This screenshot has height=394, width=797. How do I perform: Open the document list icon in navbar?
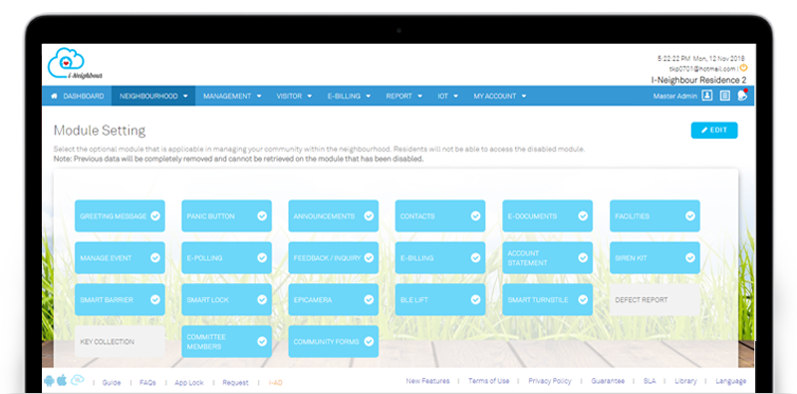coord(725,96)
